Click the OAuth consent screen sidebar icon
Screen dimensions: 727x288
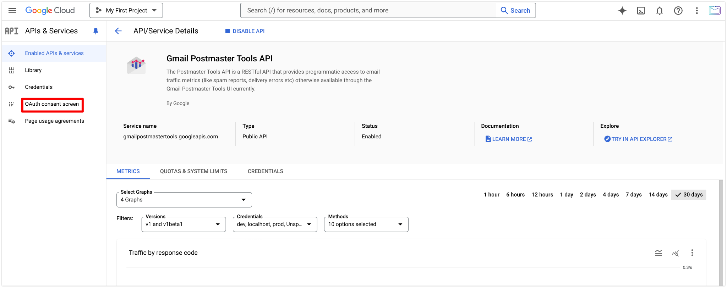click(x=11, y=104)
